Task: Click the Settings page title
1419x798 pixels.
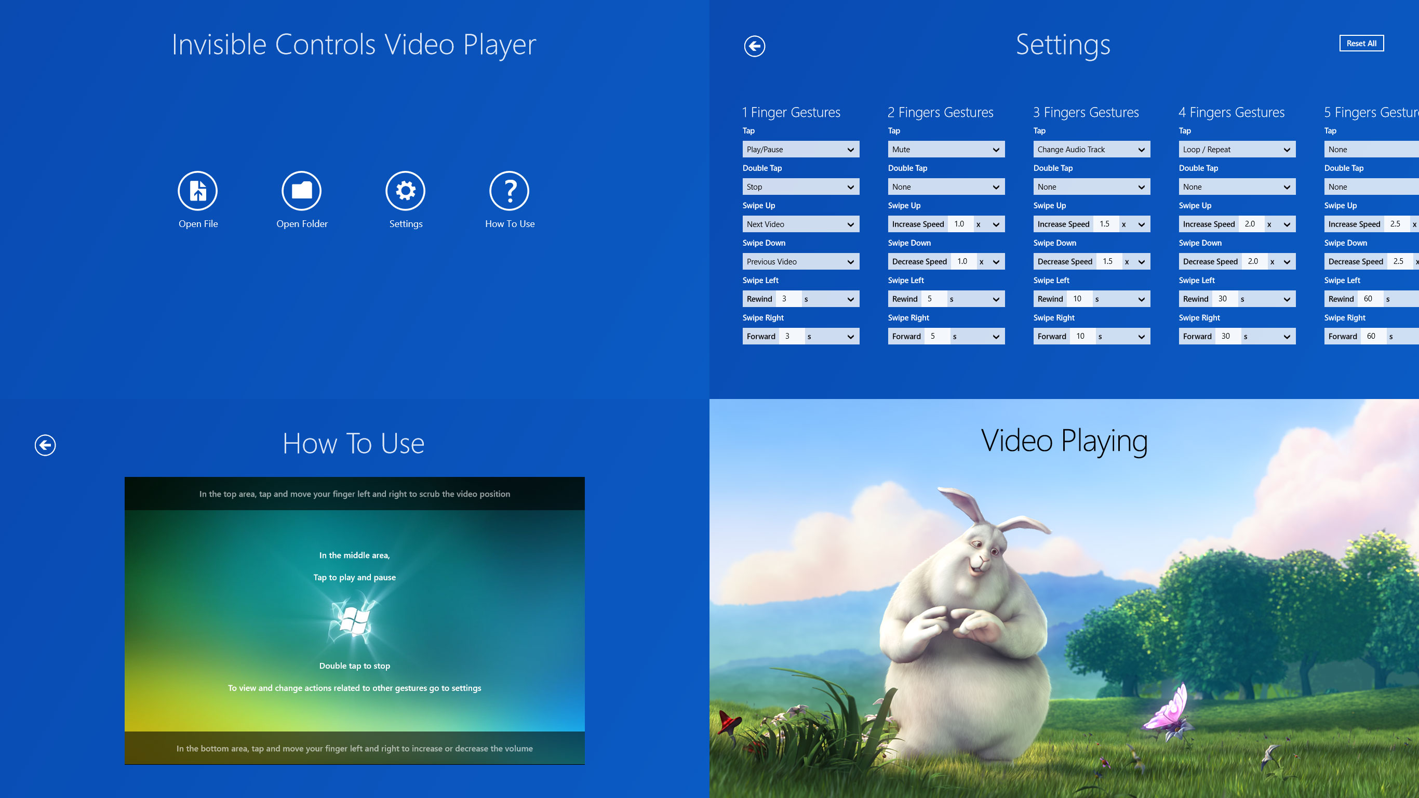Action: click(x=1063, y=45)
